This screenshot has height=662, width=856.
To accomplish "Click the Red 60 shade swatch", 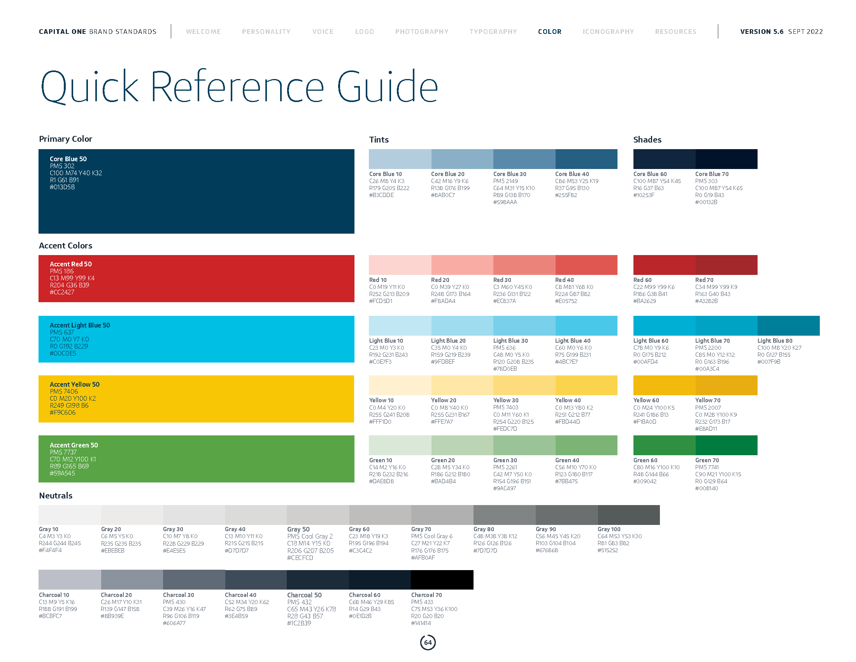I will (664, 265).
